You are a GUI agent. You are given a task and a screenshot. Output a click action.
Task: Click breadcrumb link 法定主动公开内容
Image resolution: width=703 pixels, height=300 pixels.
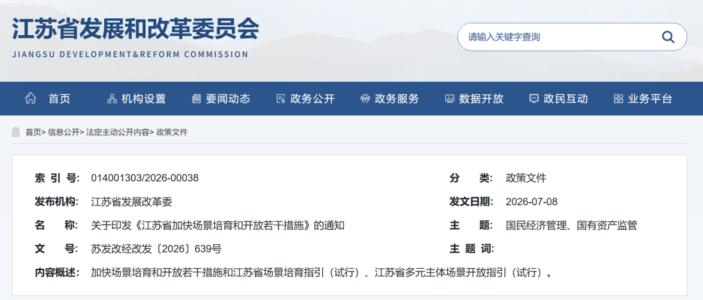pyautogui.click(x=117, y=132)
